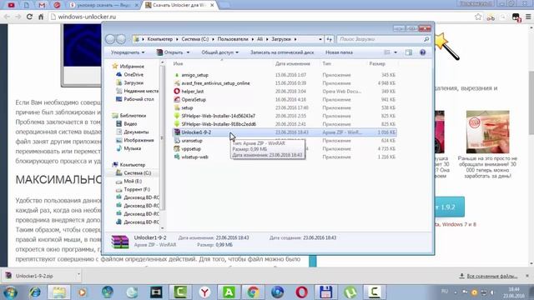Switch to the YouTube pinned tab
This screenshot has height=300, width=534.
tap(11, 5)
